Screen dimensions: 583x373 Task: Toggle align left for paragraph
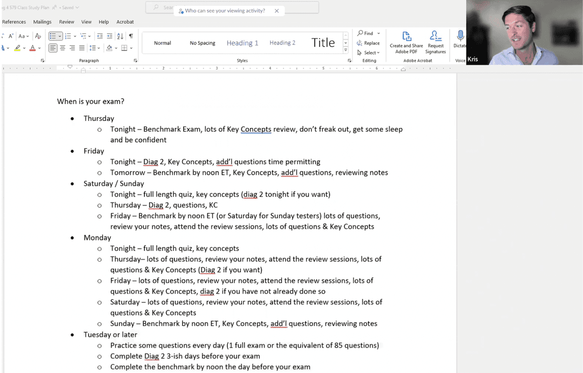pyautogui.click(x=53, y=48)
